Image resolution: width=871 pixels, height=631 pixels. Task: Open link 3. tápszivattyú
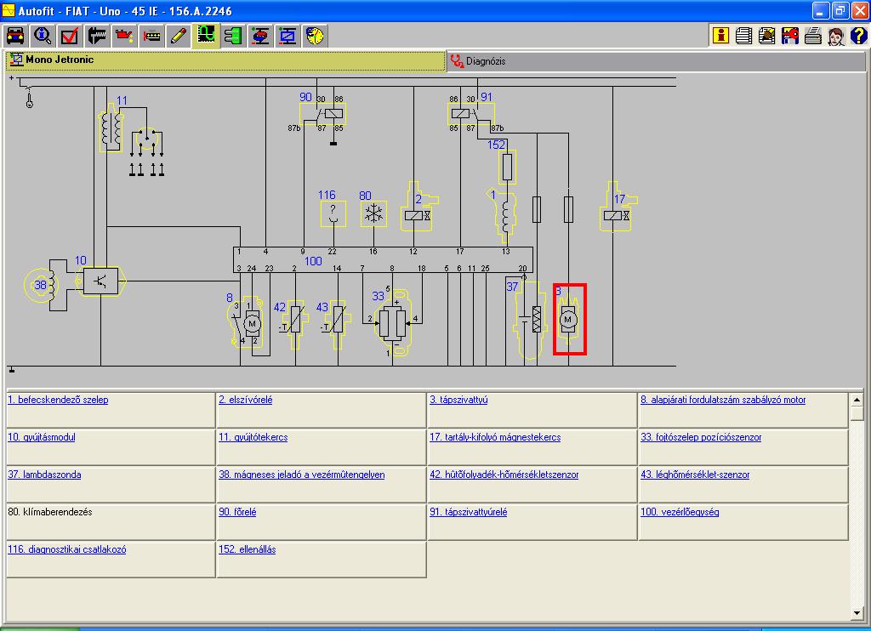tap(458, 400)
